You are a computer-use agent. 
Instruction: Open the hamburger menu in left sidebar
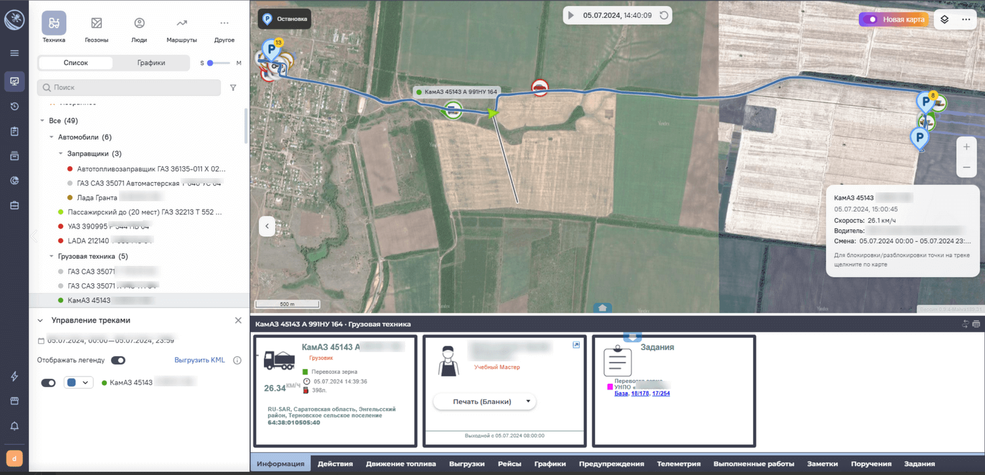[14, 53]
